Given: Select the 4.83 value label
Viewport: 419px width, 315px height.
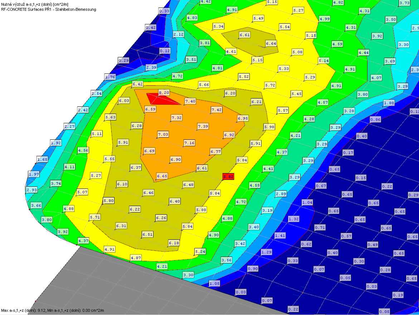Looking at the screenshot, I should (x=192, y=18).
